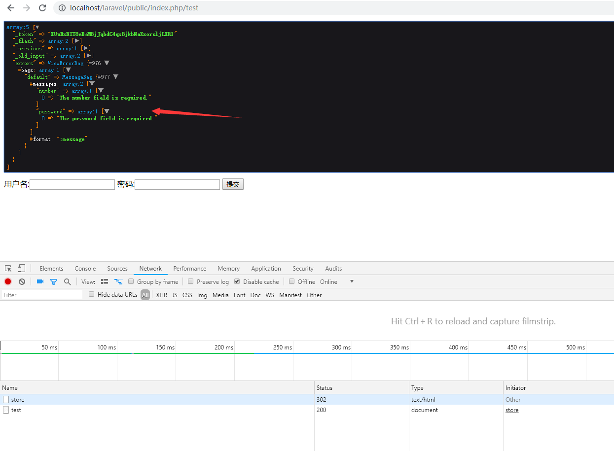Open the Performance tab
Image resolution: width=614 pixels, height=451 pixels.
coord(190,269)
